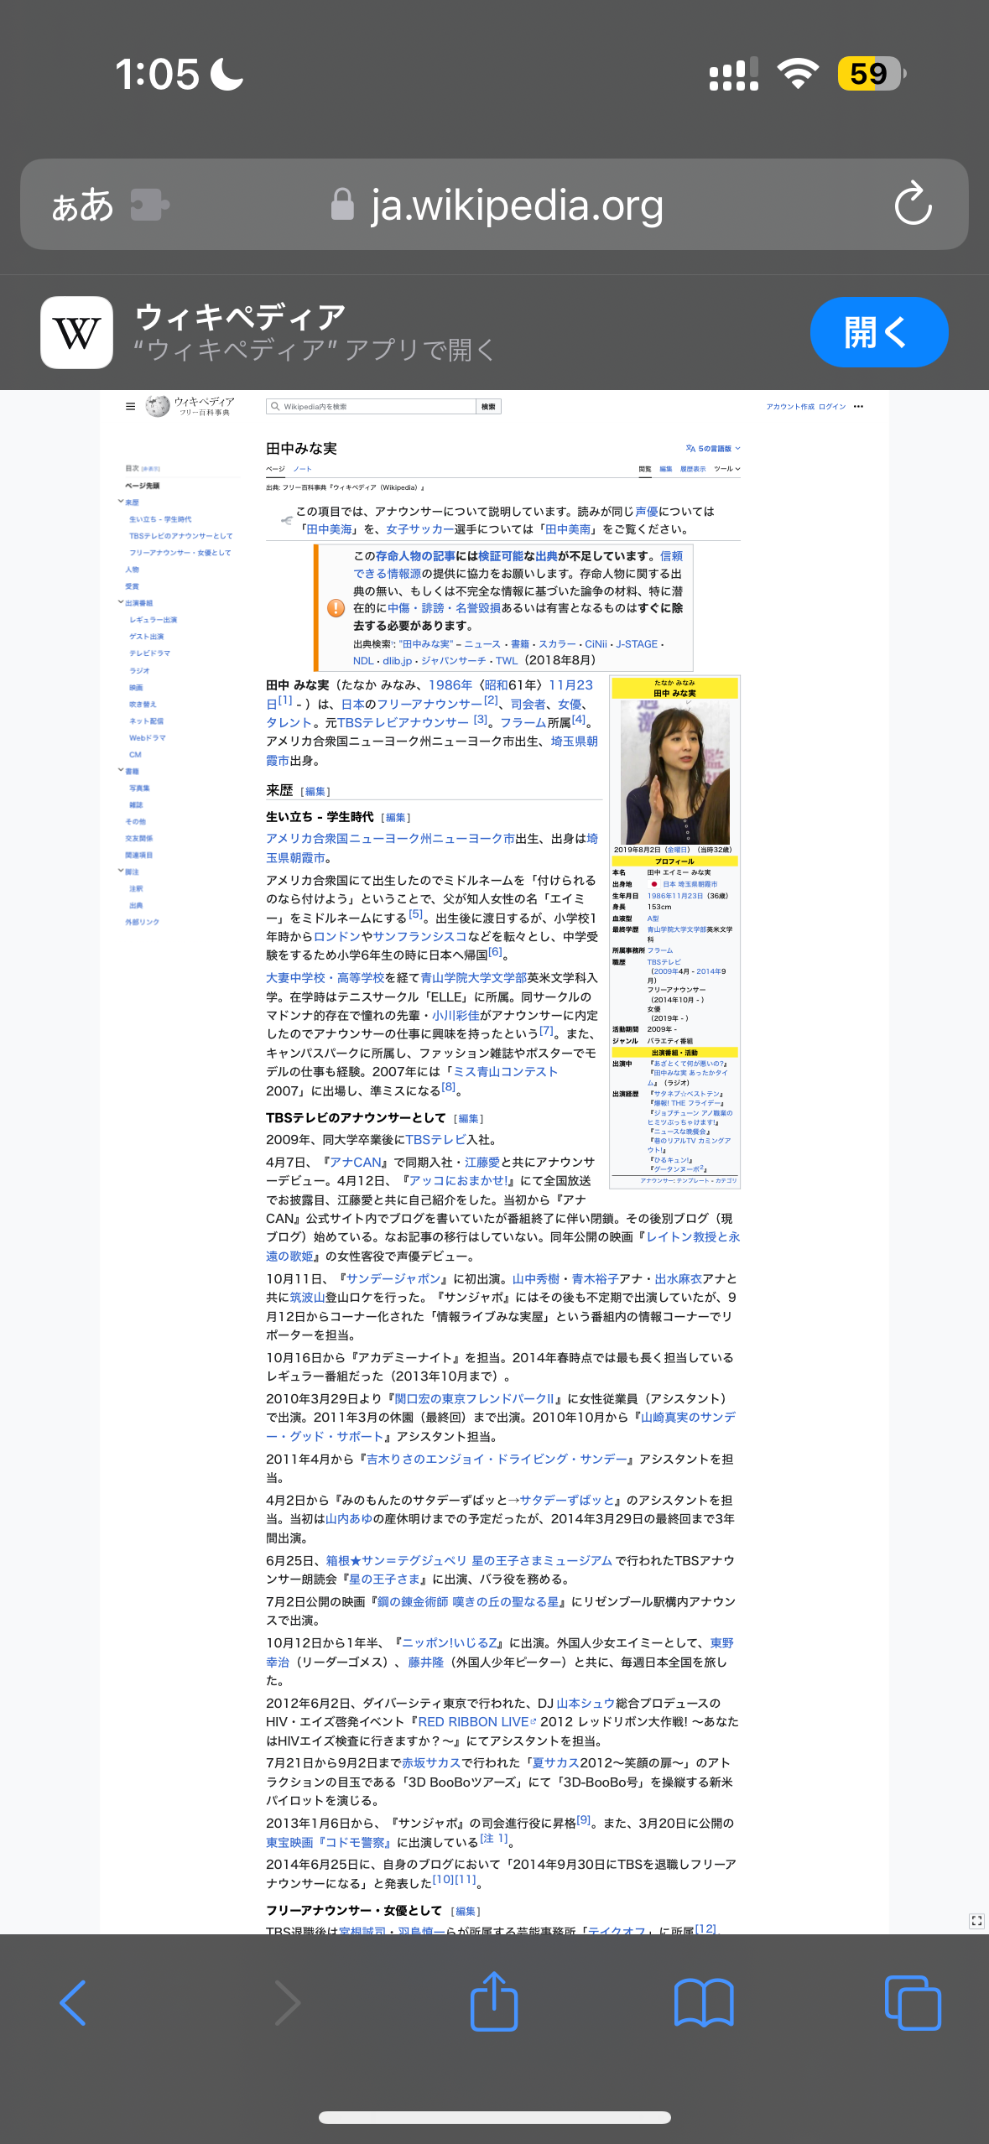Viewport: 989px width, 2144px height.
Task: Collapse the 脚注 contents section
Action: click(121, 871)
